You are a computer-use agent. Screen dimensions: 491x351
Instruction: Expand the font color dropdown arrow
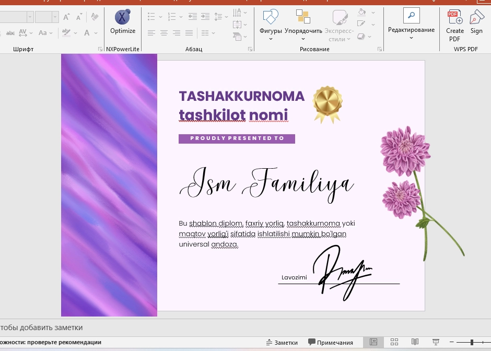(96, 33)
